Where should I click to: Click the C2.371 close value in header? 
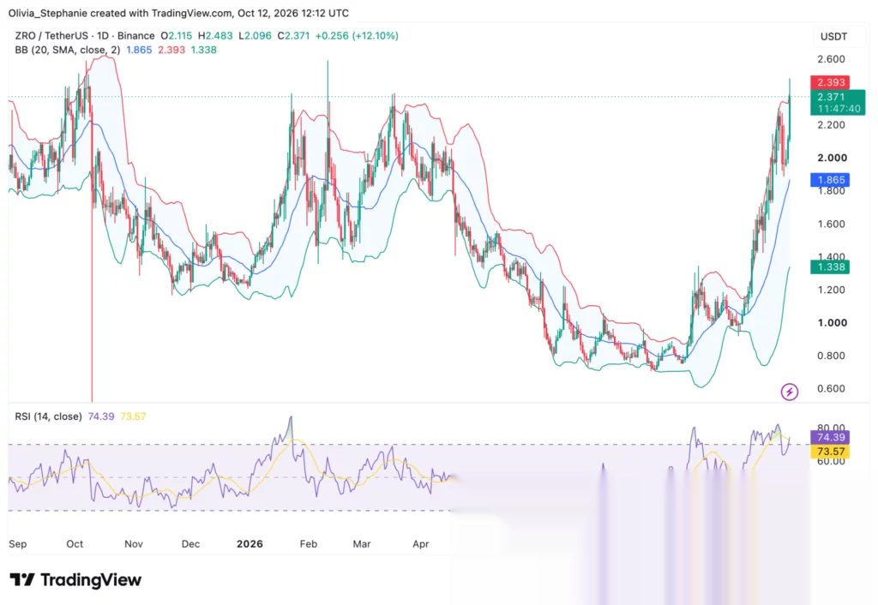pyautogui.click(x=293, y=36)
